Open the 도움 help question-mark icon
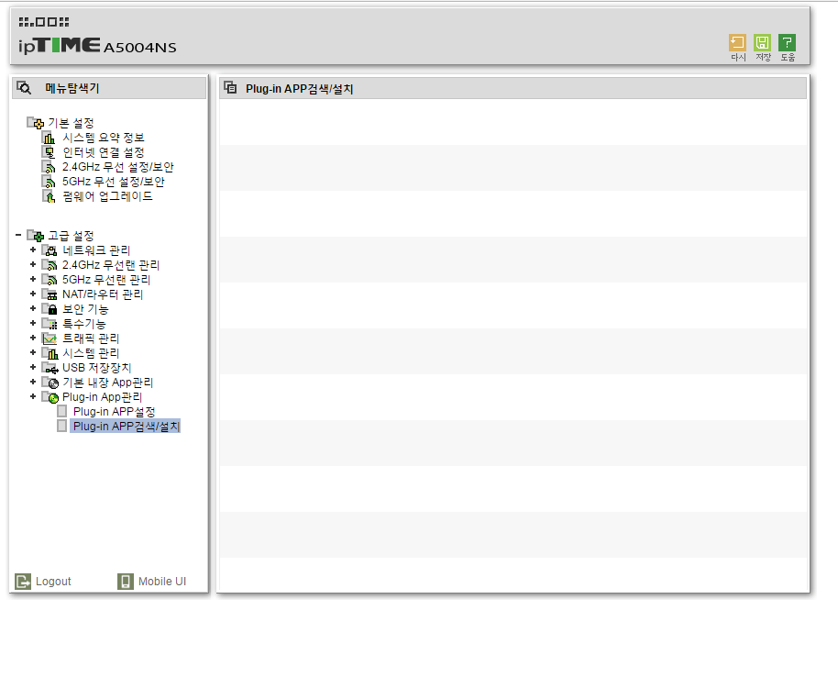Image resolution: width=838 pixels, height=688 pixels. (x=787, y=43)
